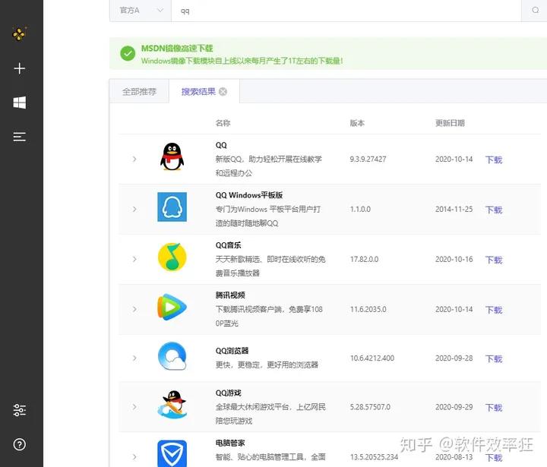
Task: Open the help question mark icon
Action: click(x=20, y=444)
